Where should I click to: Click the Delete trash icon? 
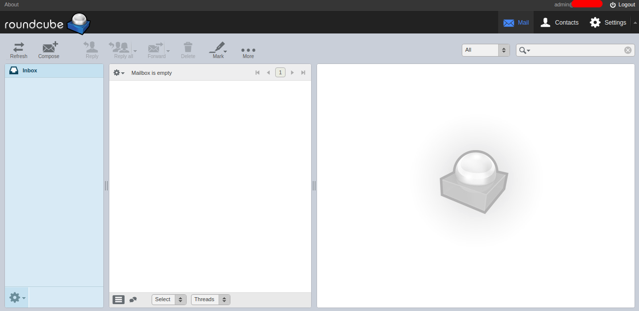pyautogui.click(x=188, y=47)
